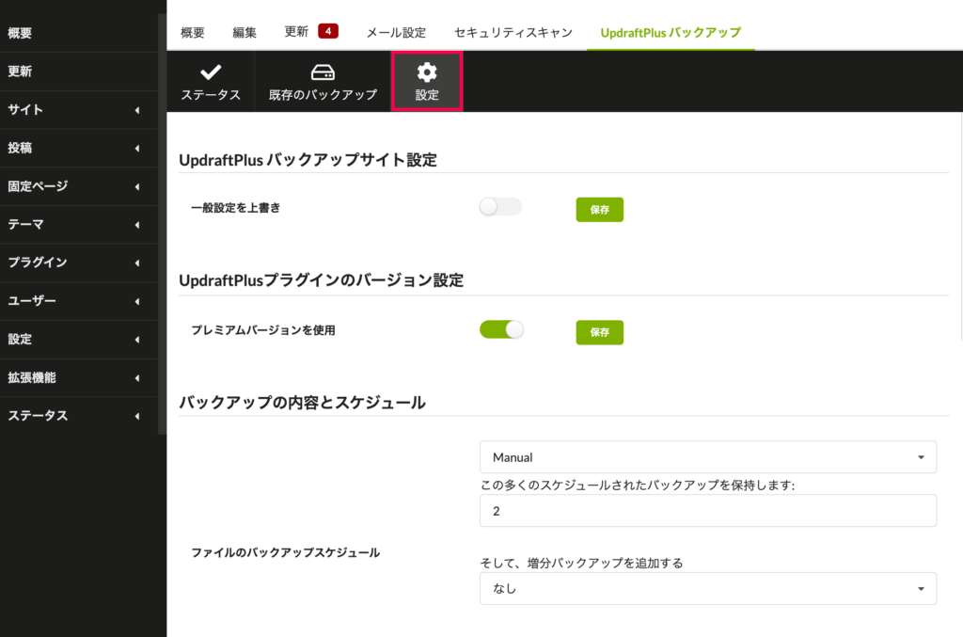
Task: Click the UpdraftPlusプラグインのバージョン設定 heading
Action: tap(322, 280)
